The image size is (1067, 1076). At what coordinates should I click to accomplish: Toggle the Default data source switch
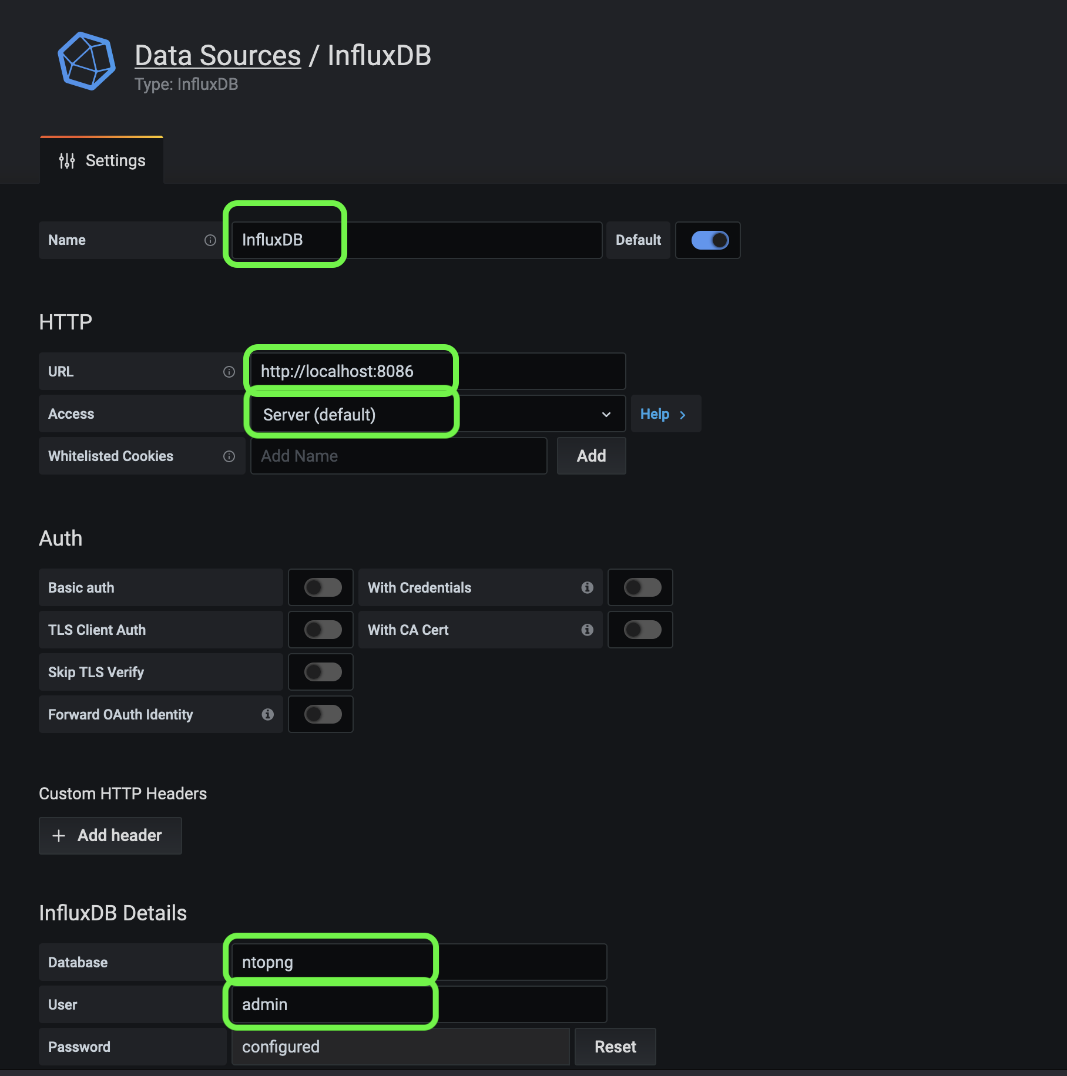(710, 240)
